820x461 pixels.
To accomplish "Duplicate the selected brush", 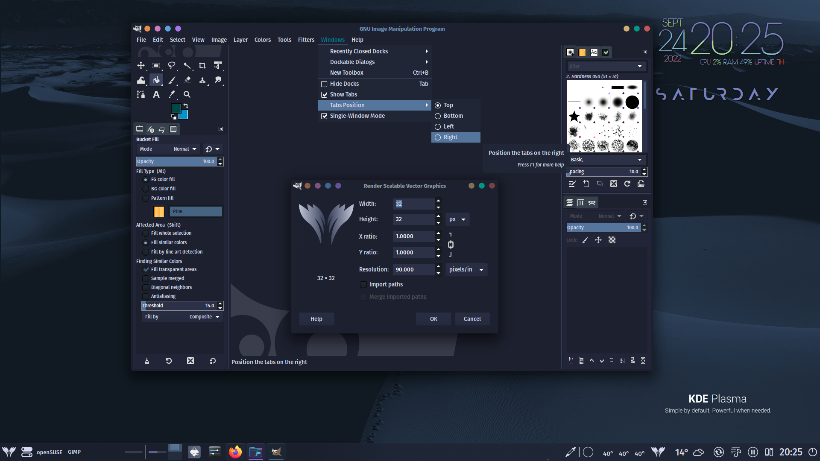I will 600,184.
